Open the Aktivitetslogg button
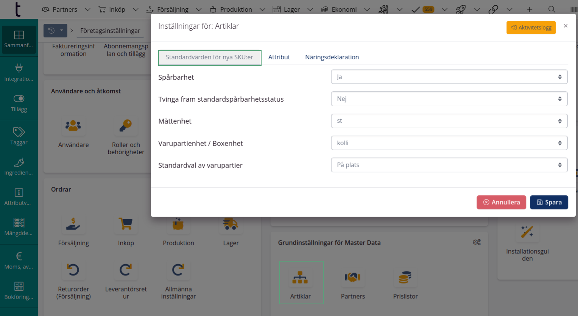The height and width of the screenshot is (316, 578). point(531,28)
